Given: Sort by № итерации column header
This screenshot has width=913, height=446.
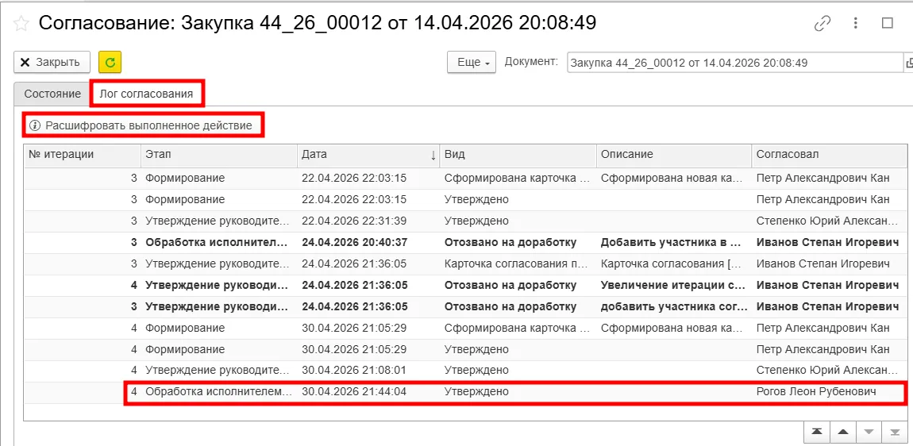Looking at the screenshot, I should pyautogui.click(x=83, y=154).
